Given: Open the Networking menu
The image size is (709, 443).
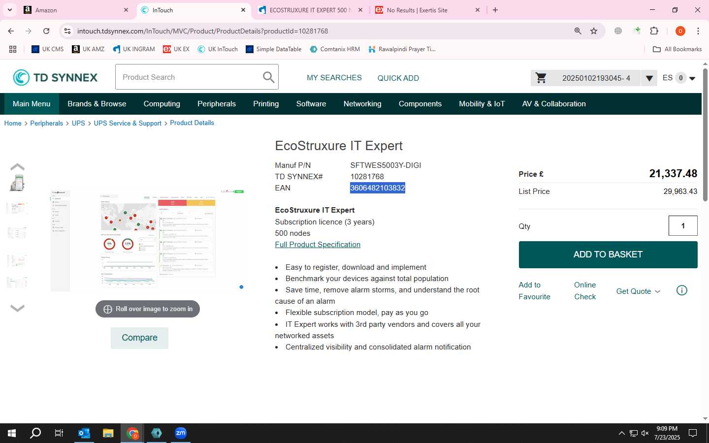Looking at the screenshot, I should pyautogui.click(x=362, y=104).
